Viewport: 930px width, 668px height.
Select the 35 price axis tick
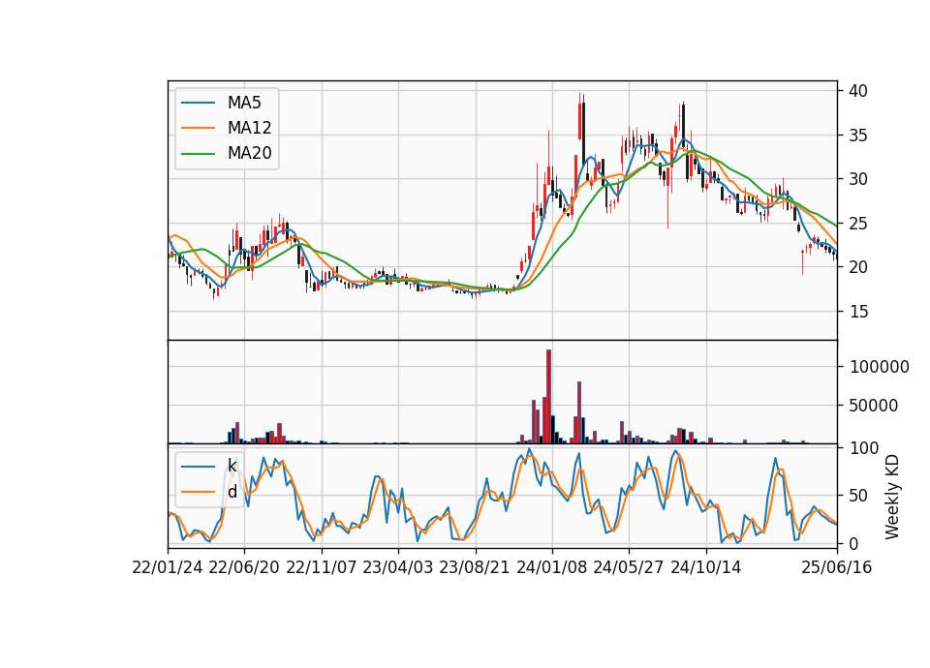[x=858, y=136]
